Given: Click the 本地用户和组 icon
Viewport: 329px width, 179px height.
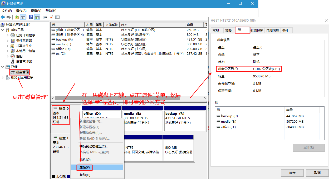Looking at the screenshot, I should click(x=13, y=51).
